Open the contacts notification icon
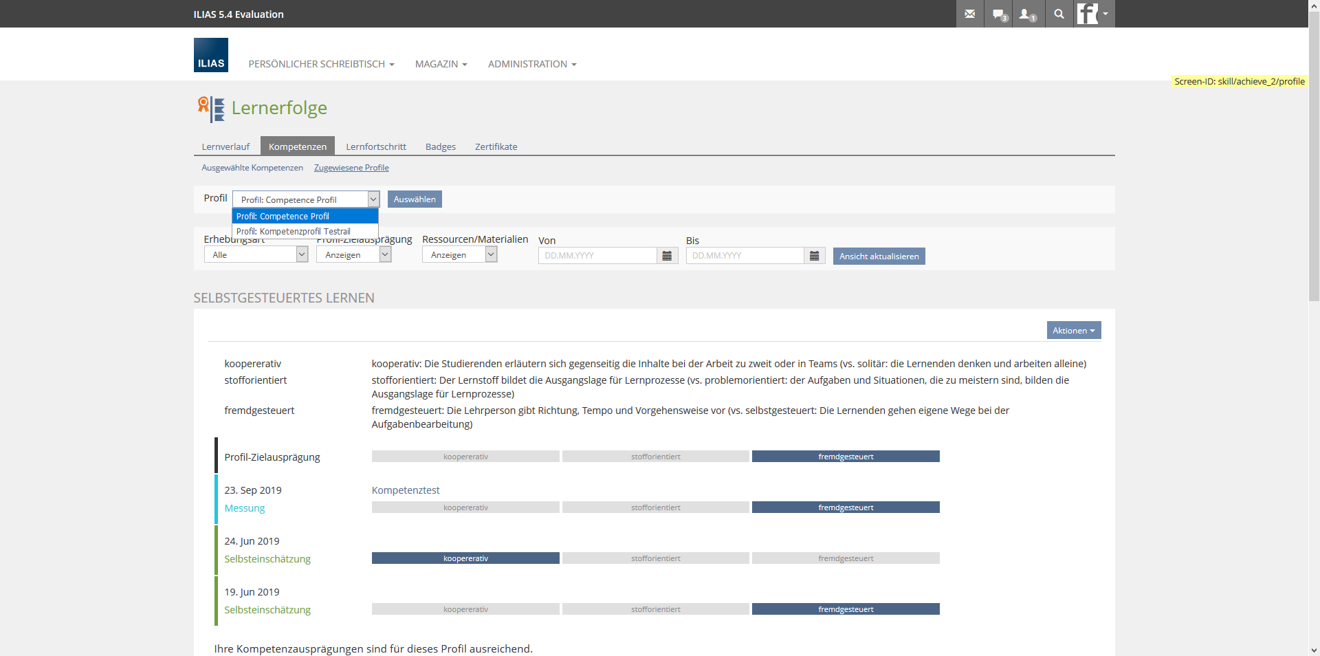1320x656 pixels. pyautogui.click(x=1027, y=14)
